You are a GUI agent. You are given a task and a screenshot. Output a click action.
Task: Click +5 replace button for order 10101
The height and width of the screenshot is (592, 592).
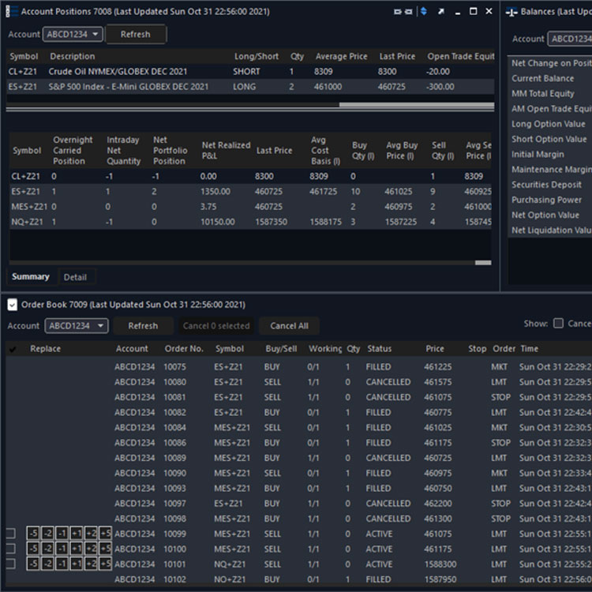[x=105, y=564]
